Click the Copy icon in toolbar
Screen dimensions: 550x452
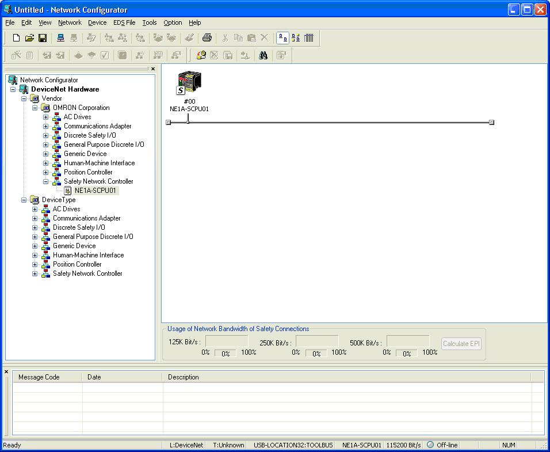(x=238, y=38)
